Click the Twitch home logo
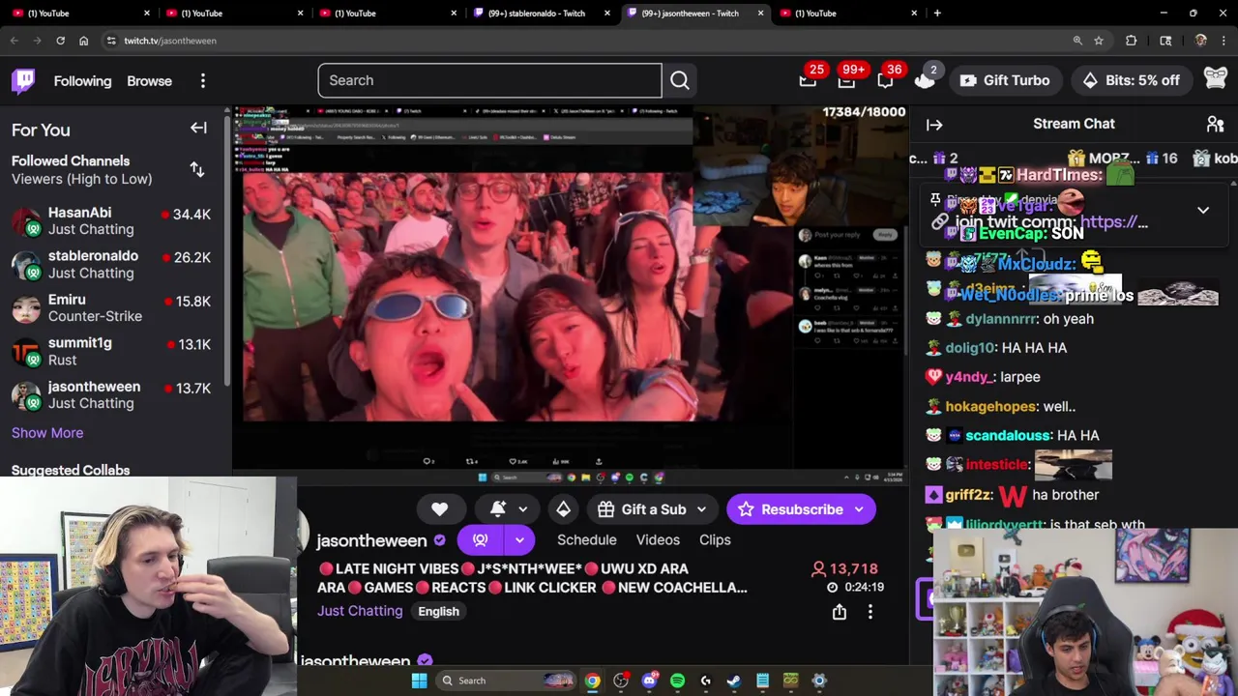The width and height of the screenshot is (1238, 696). click(23, 80)
